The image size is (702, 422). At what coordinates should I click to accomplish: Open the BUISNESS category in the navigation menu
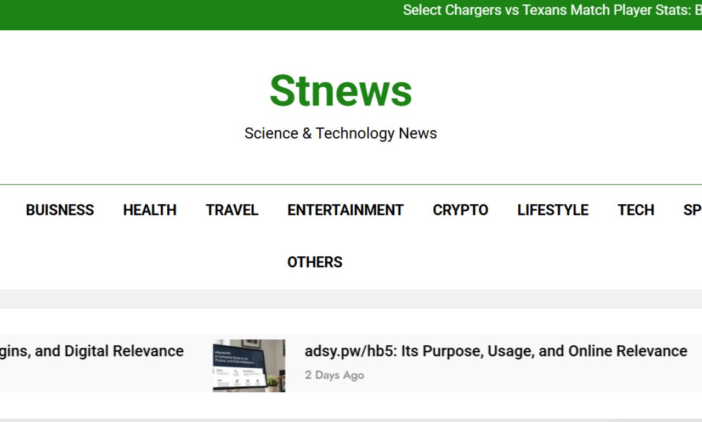click(x=59, y=210)
